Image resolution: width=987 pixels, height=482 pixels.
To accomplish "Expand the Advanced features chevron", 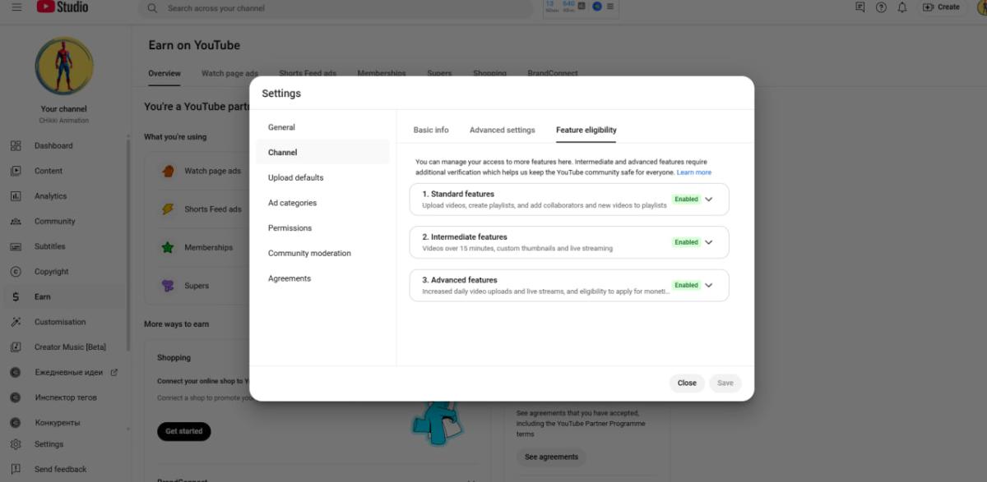I will 709,286.
